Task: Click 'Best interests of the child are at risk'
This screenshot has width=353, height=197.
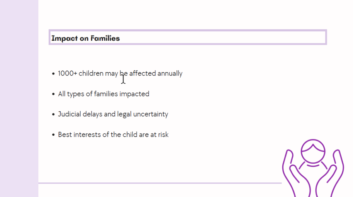Action: click(x=113, y=135)
